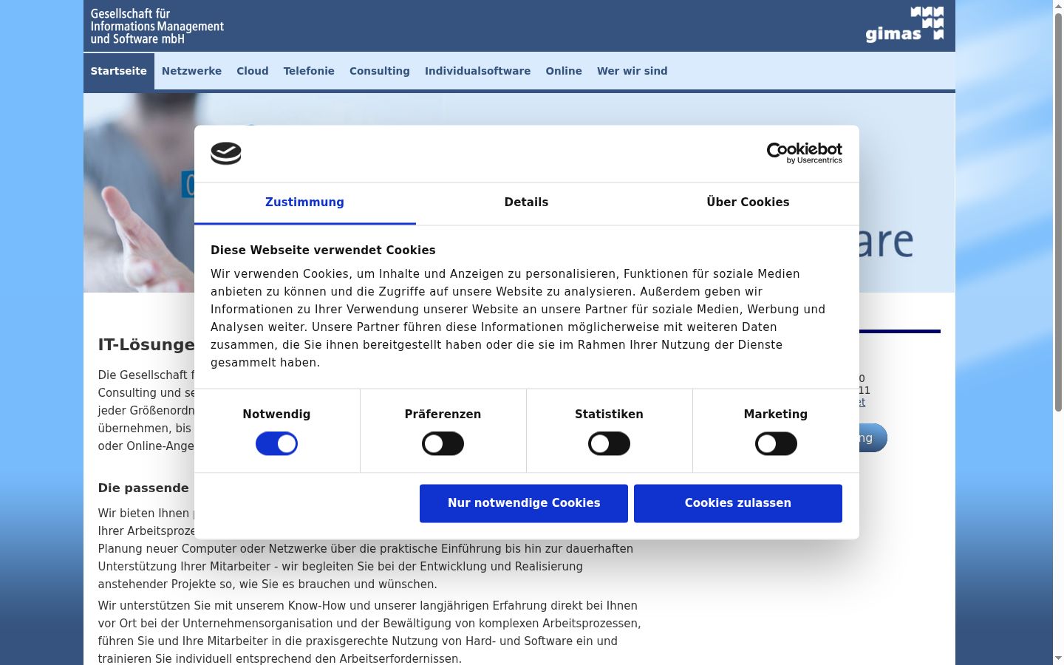Click the Cookiebot round logo icon
The width and height of the screenshot is (1064, 665).
[x=226, y=153]
